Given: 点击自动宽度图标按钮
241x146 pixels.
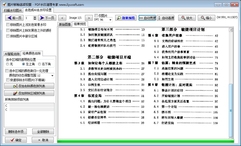Looking at the screenshot, I should (x=142, y=18).
